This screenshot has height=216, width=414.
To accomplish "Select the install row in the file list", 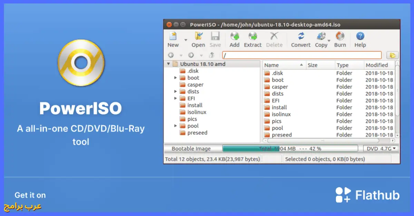I will [328, 107].
